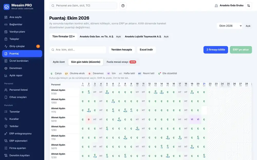Viewport: 257px width, 160px height.
Task: Click the ERP entegrasyonu plug icon
Action: point(6,134)
